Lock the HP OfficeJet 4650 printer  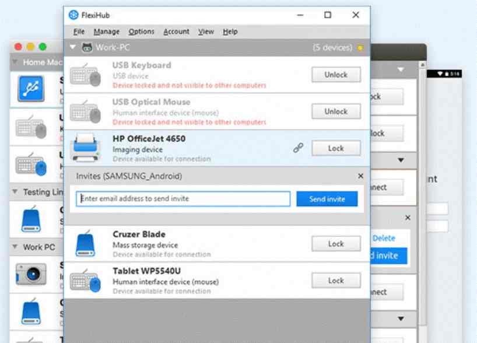click(x=336, y=148)
